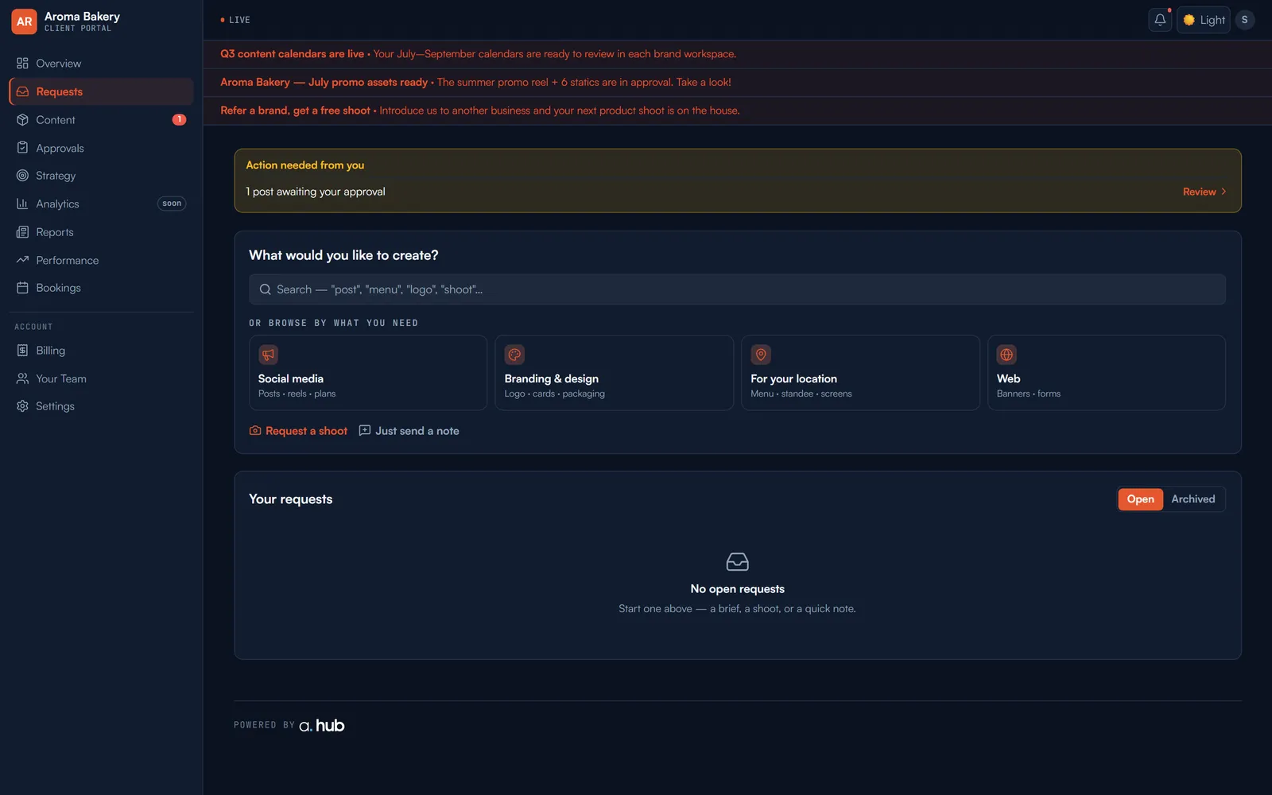1272x795 pixels.
Task: Go to Reports
Action: (x=101, y=232)
